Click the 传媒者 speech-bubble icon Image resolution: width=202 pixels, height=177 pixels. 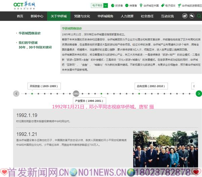(x=127, y=5)
